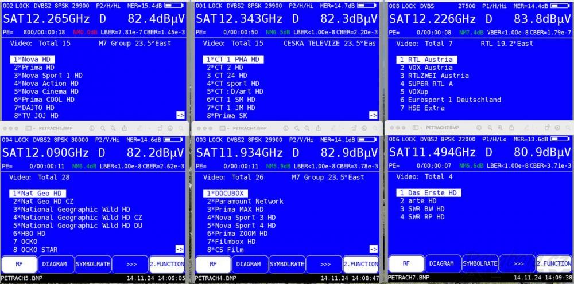The height and width of the screenshot is (284, 574).
Task: Click the battery icon on the 12.343GHz screen
Action: (366, 6)
